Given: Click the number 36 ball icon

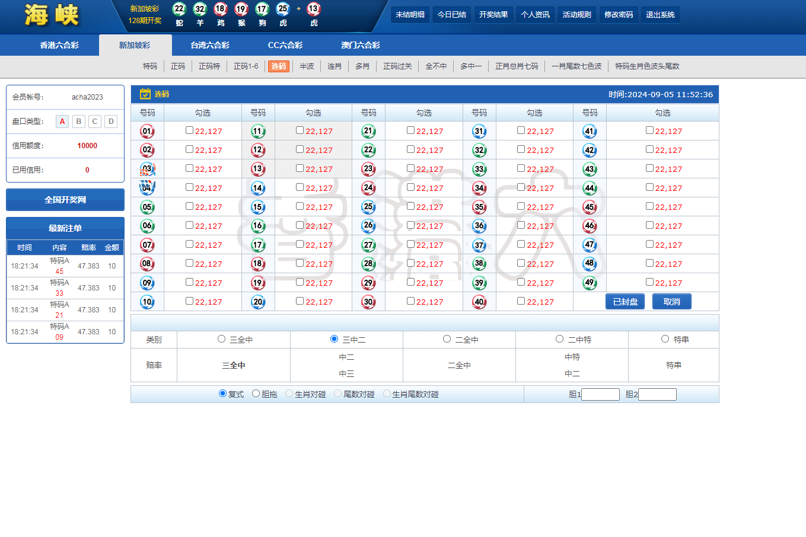Looking at the screenshot, I should (x=479, y=226).
